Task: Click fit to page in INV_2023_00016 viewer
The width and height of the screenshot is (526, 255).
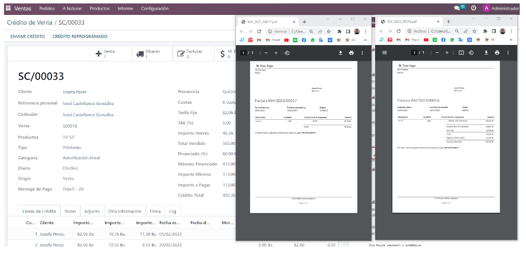Action: tap(461, 52)
